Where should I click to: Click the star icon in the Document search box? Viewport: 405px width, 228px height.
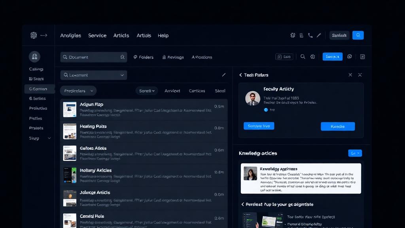[122, 57]
